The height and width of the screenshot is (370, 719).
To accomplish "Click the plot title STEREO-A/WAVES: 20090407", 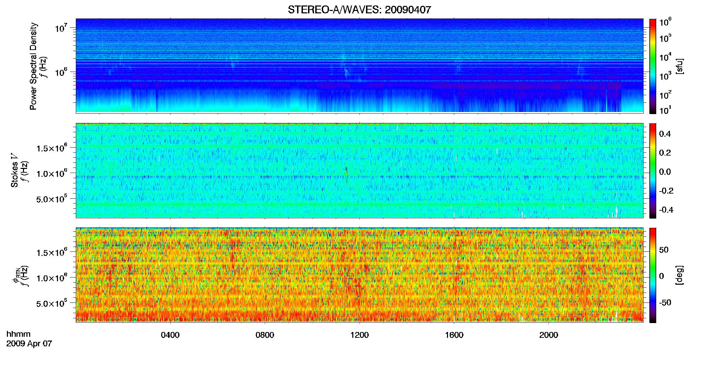I will click(359, 10).
